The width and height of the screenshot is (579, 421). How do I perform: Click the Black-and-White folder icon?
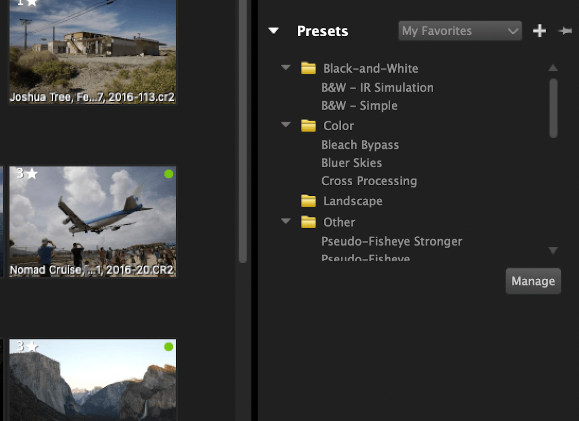(x=309, y=68)
